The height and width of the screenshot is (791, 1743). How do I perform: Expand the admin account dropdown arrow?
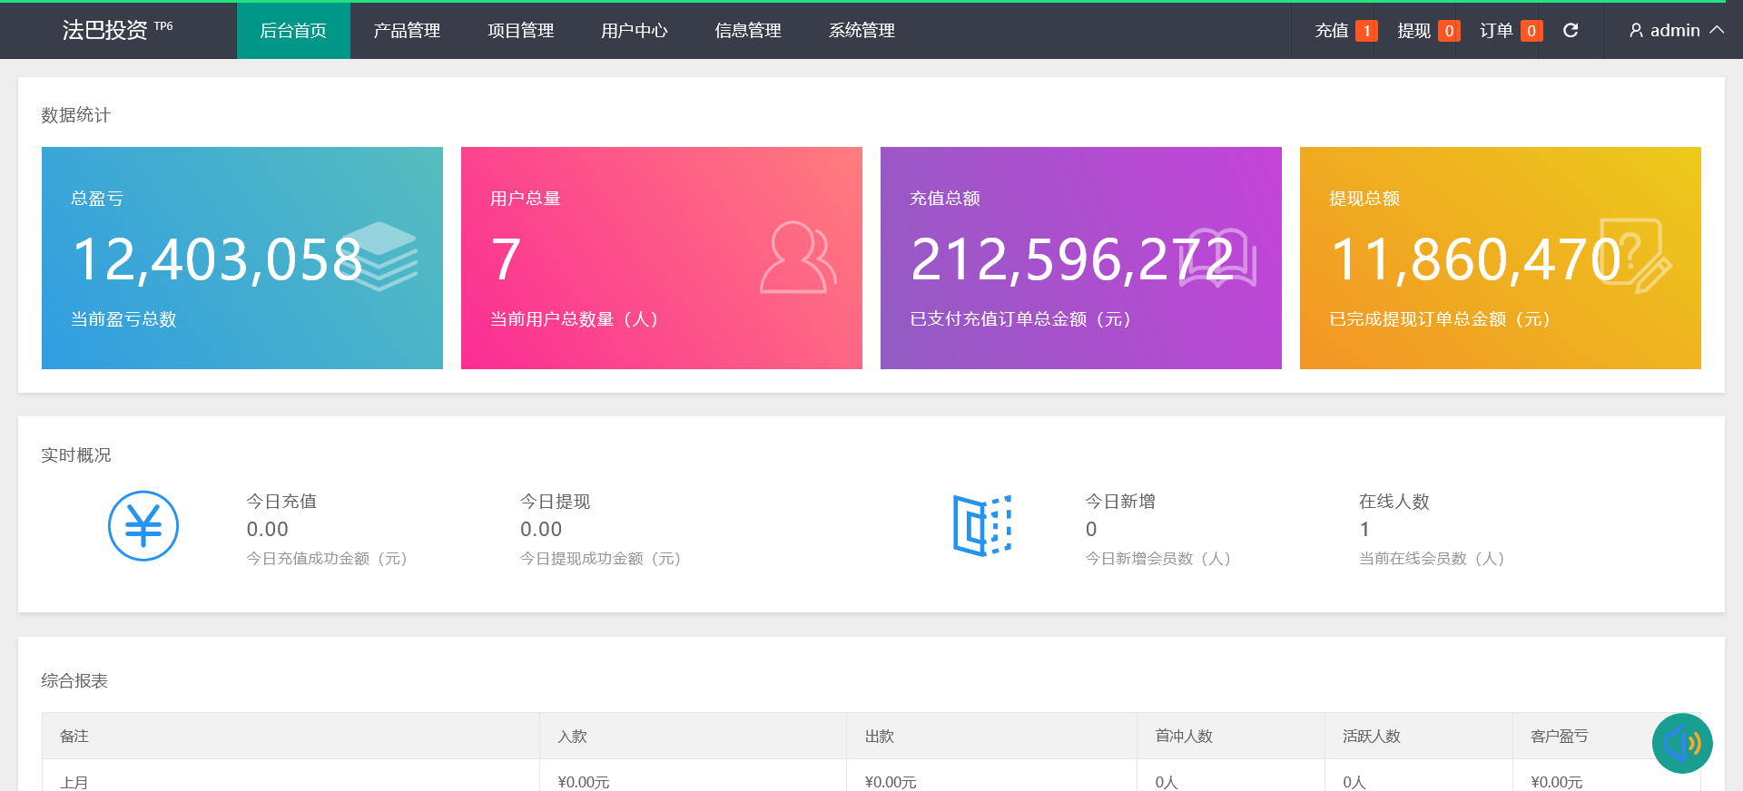tap(1717, 30)
